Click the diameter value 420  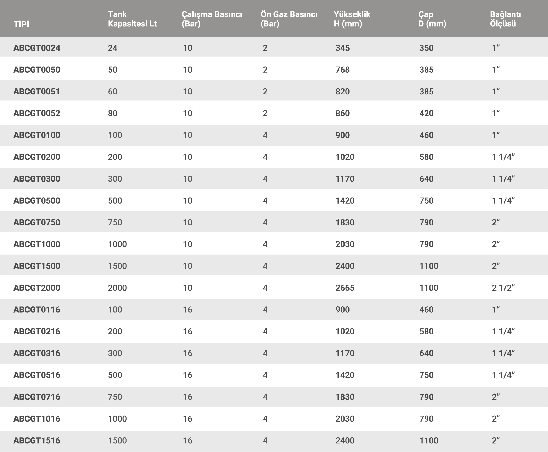click(x=426, y=113)
